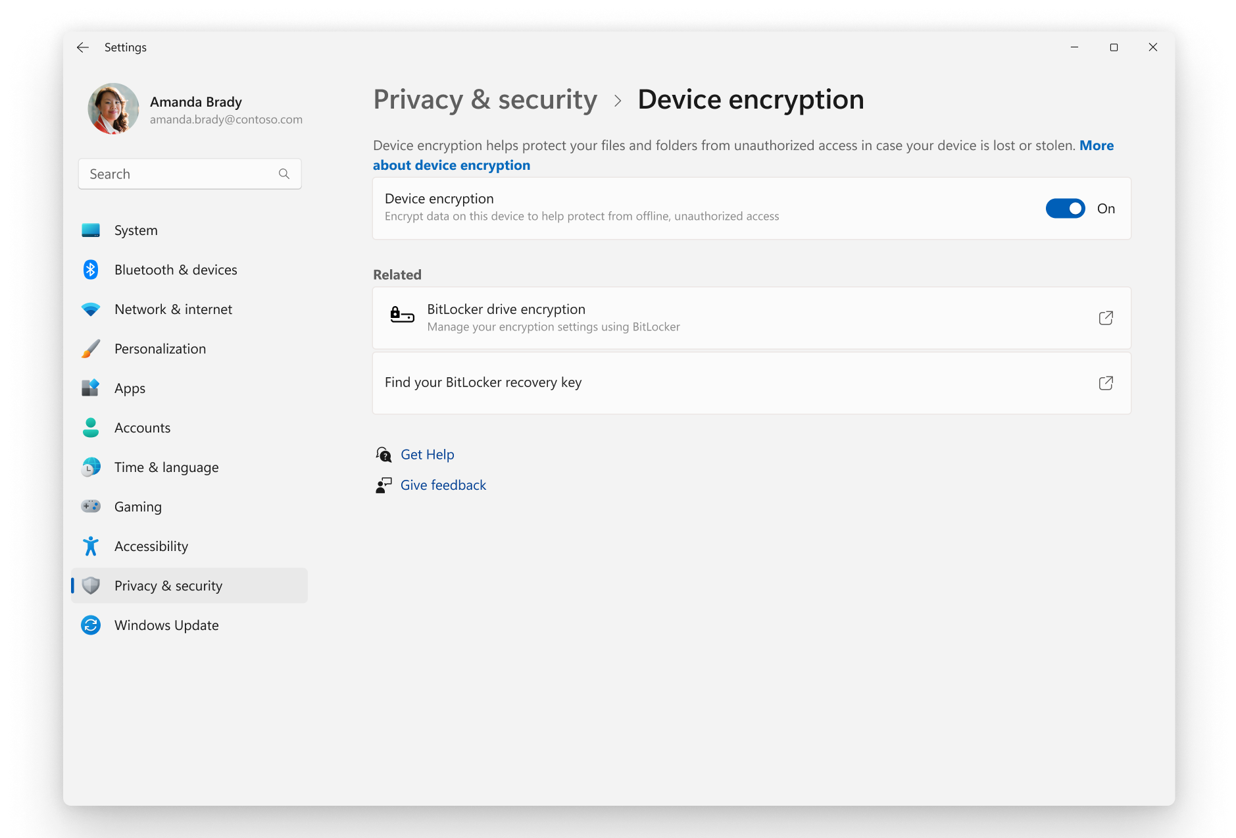Click the Accounts person icon
Viewport: 1236px width, 838px height.
91,428
